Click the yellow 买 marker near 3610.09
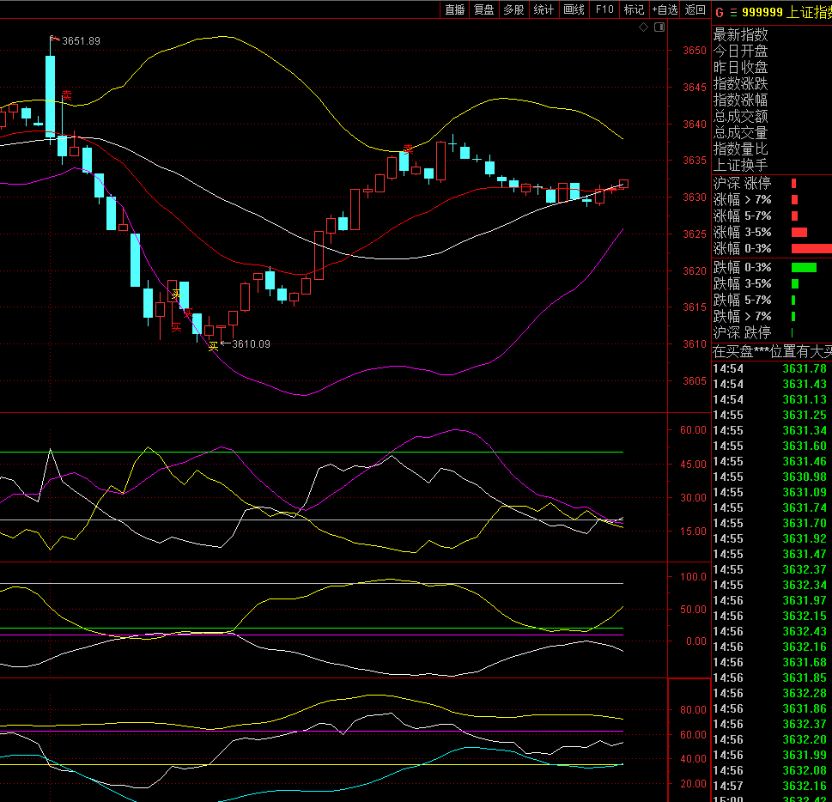 (213, 347)
